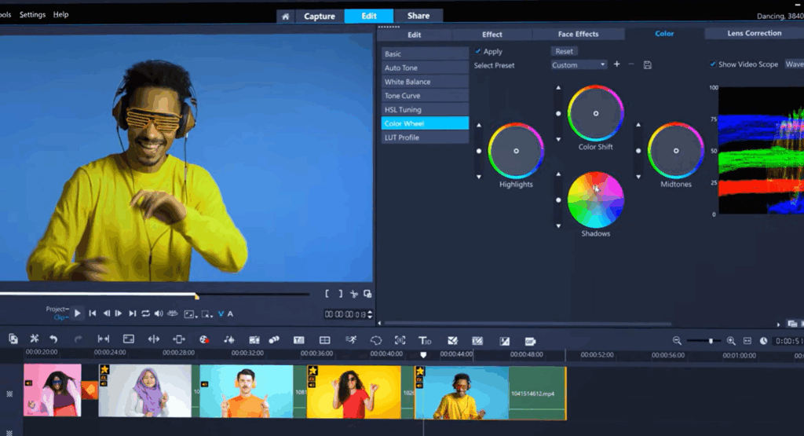Step to the previous frame

pos(106,313)
